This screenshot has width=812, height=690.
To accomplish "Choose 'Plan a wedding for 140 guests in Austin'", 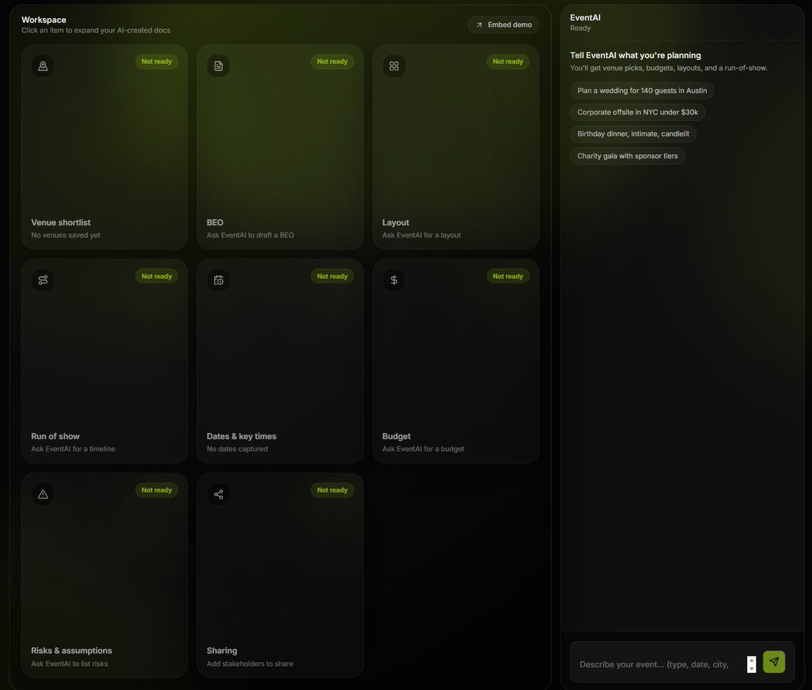I will (x=641, y=91).
